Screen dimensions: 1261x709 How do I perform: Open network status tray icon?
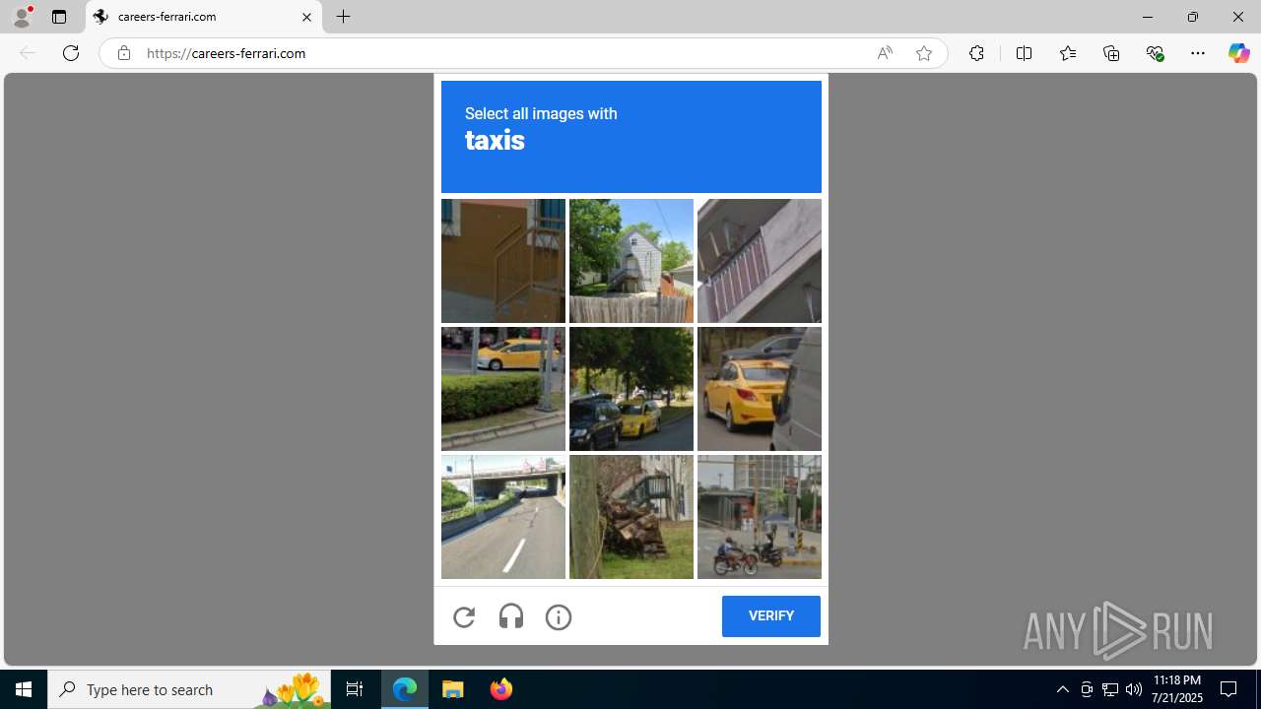pyautogui.click(x=1110, y=689)
